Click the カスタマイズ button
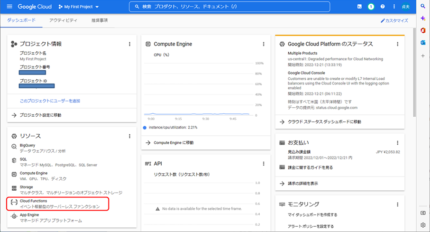Image resolution: width=430 pixels, height=232 pixels. pyautogui.click(x=394, y=21)
